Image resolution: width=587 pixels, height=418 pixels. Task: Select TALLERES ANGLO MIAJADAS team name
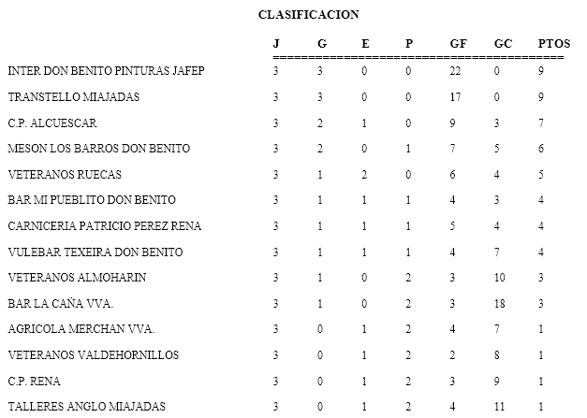86,406
